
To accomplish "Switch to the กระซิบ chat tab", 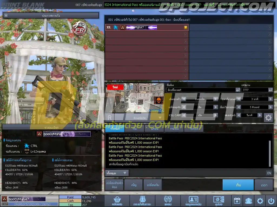I will (x=174, y=129).
